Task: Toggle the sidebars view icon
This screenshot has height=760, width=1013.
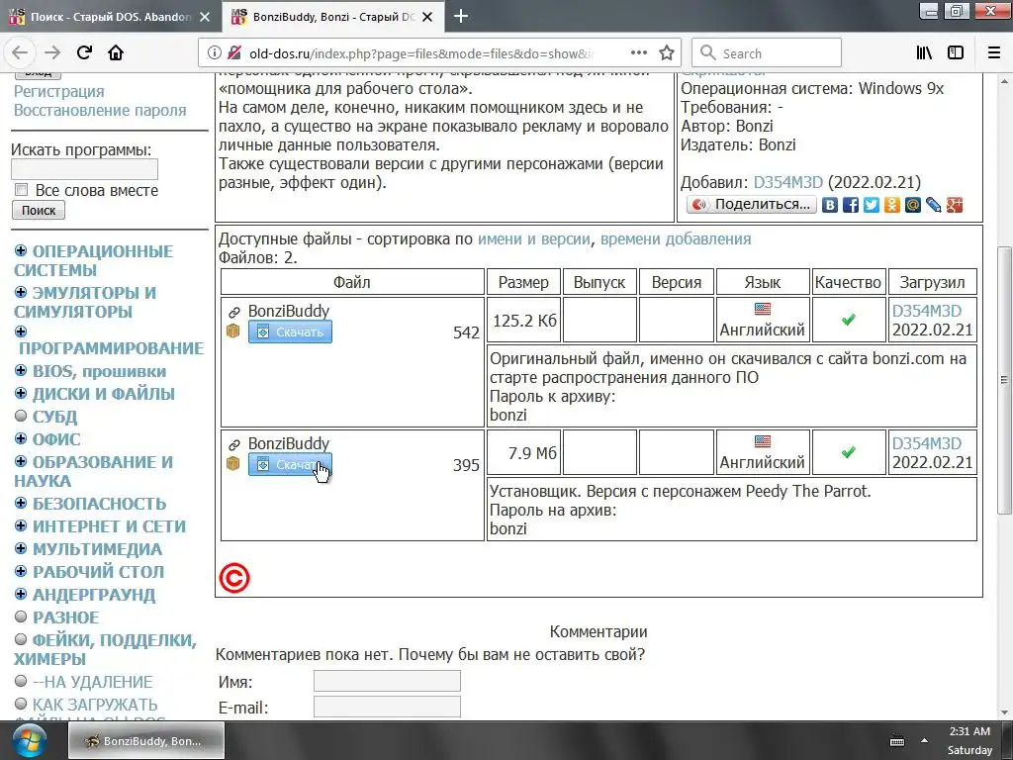Action: [x=956, y=53]
